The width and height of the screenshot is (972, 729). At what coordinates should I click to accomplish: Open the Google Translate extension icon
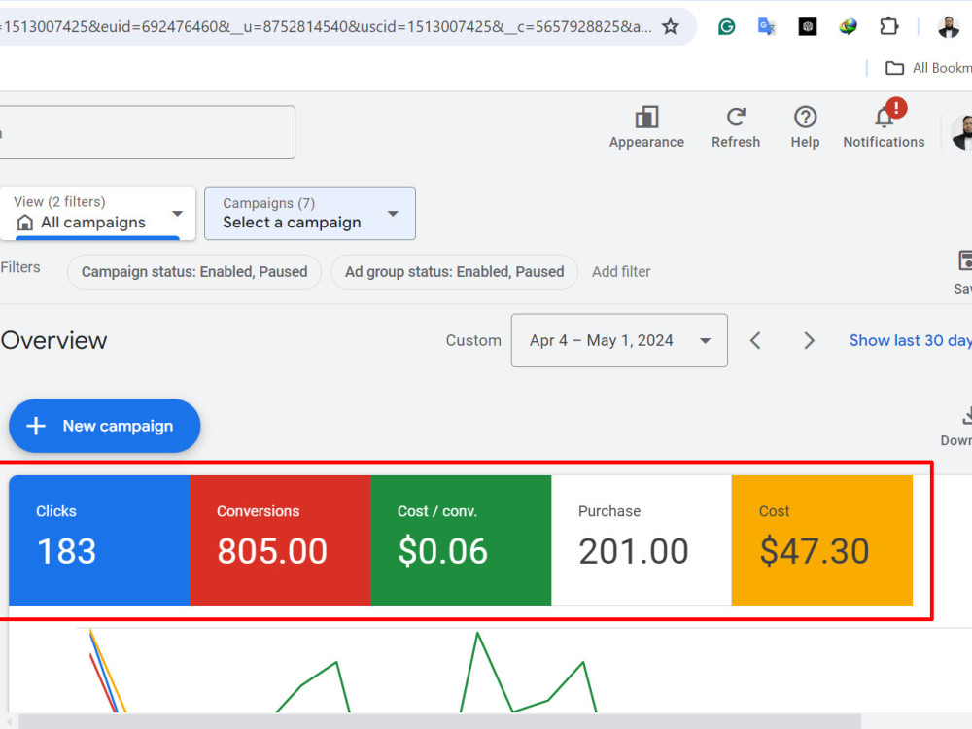tap(767, 26)
